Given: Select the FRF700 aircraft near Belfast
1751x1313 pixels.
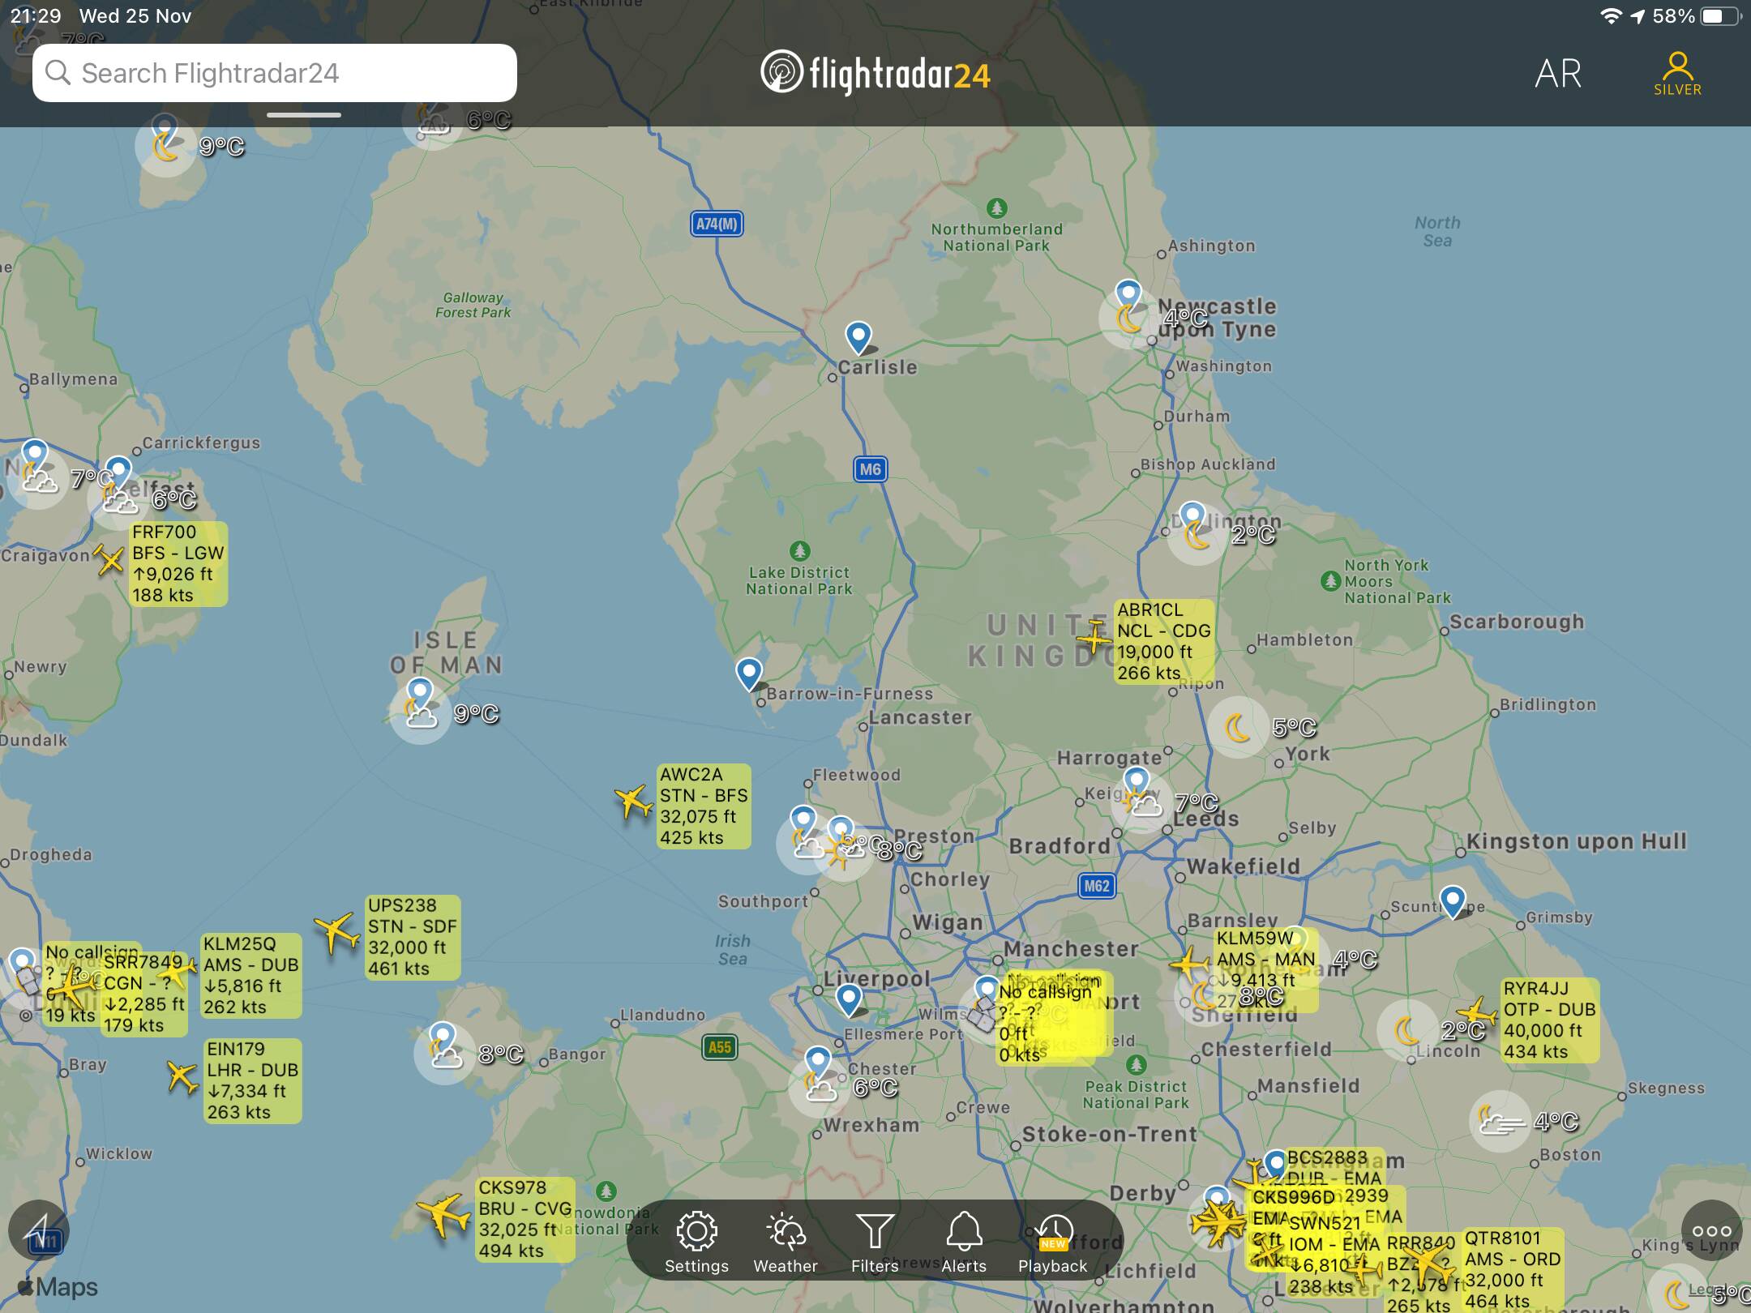Looking at the screenshot, I should point(109,559).
